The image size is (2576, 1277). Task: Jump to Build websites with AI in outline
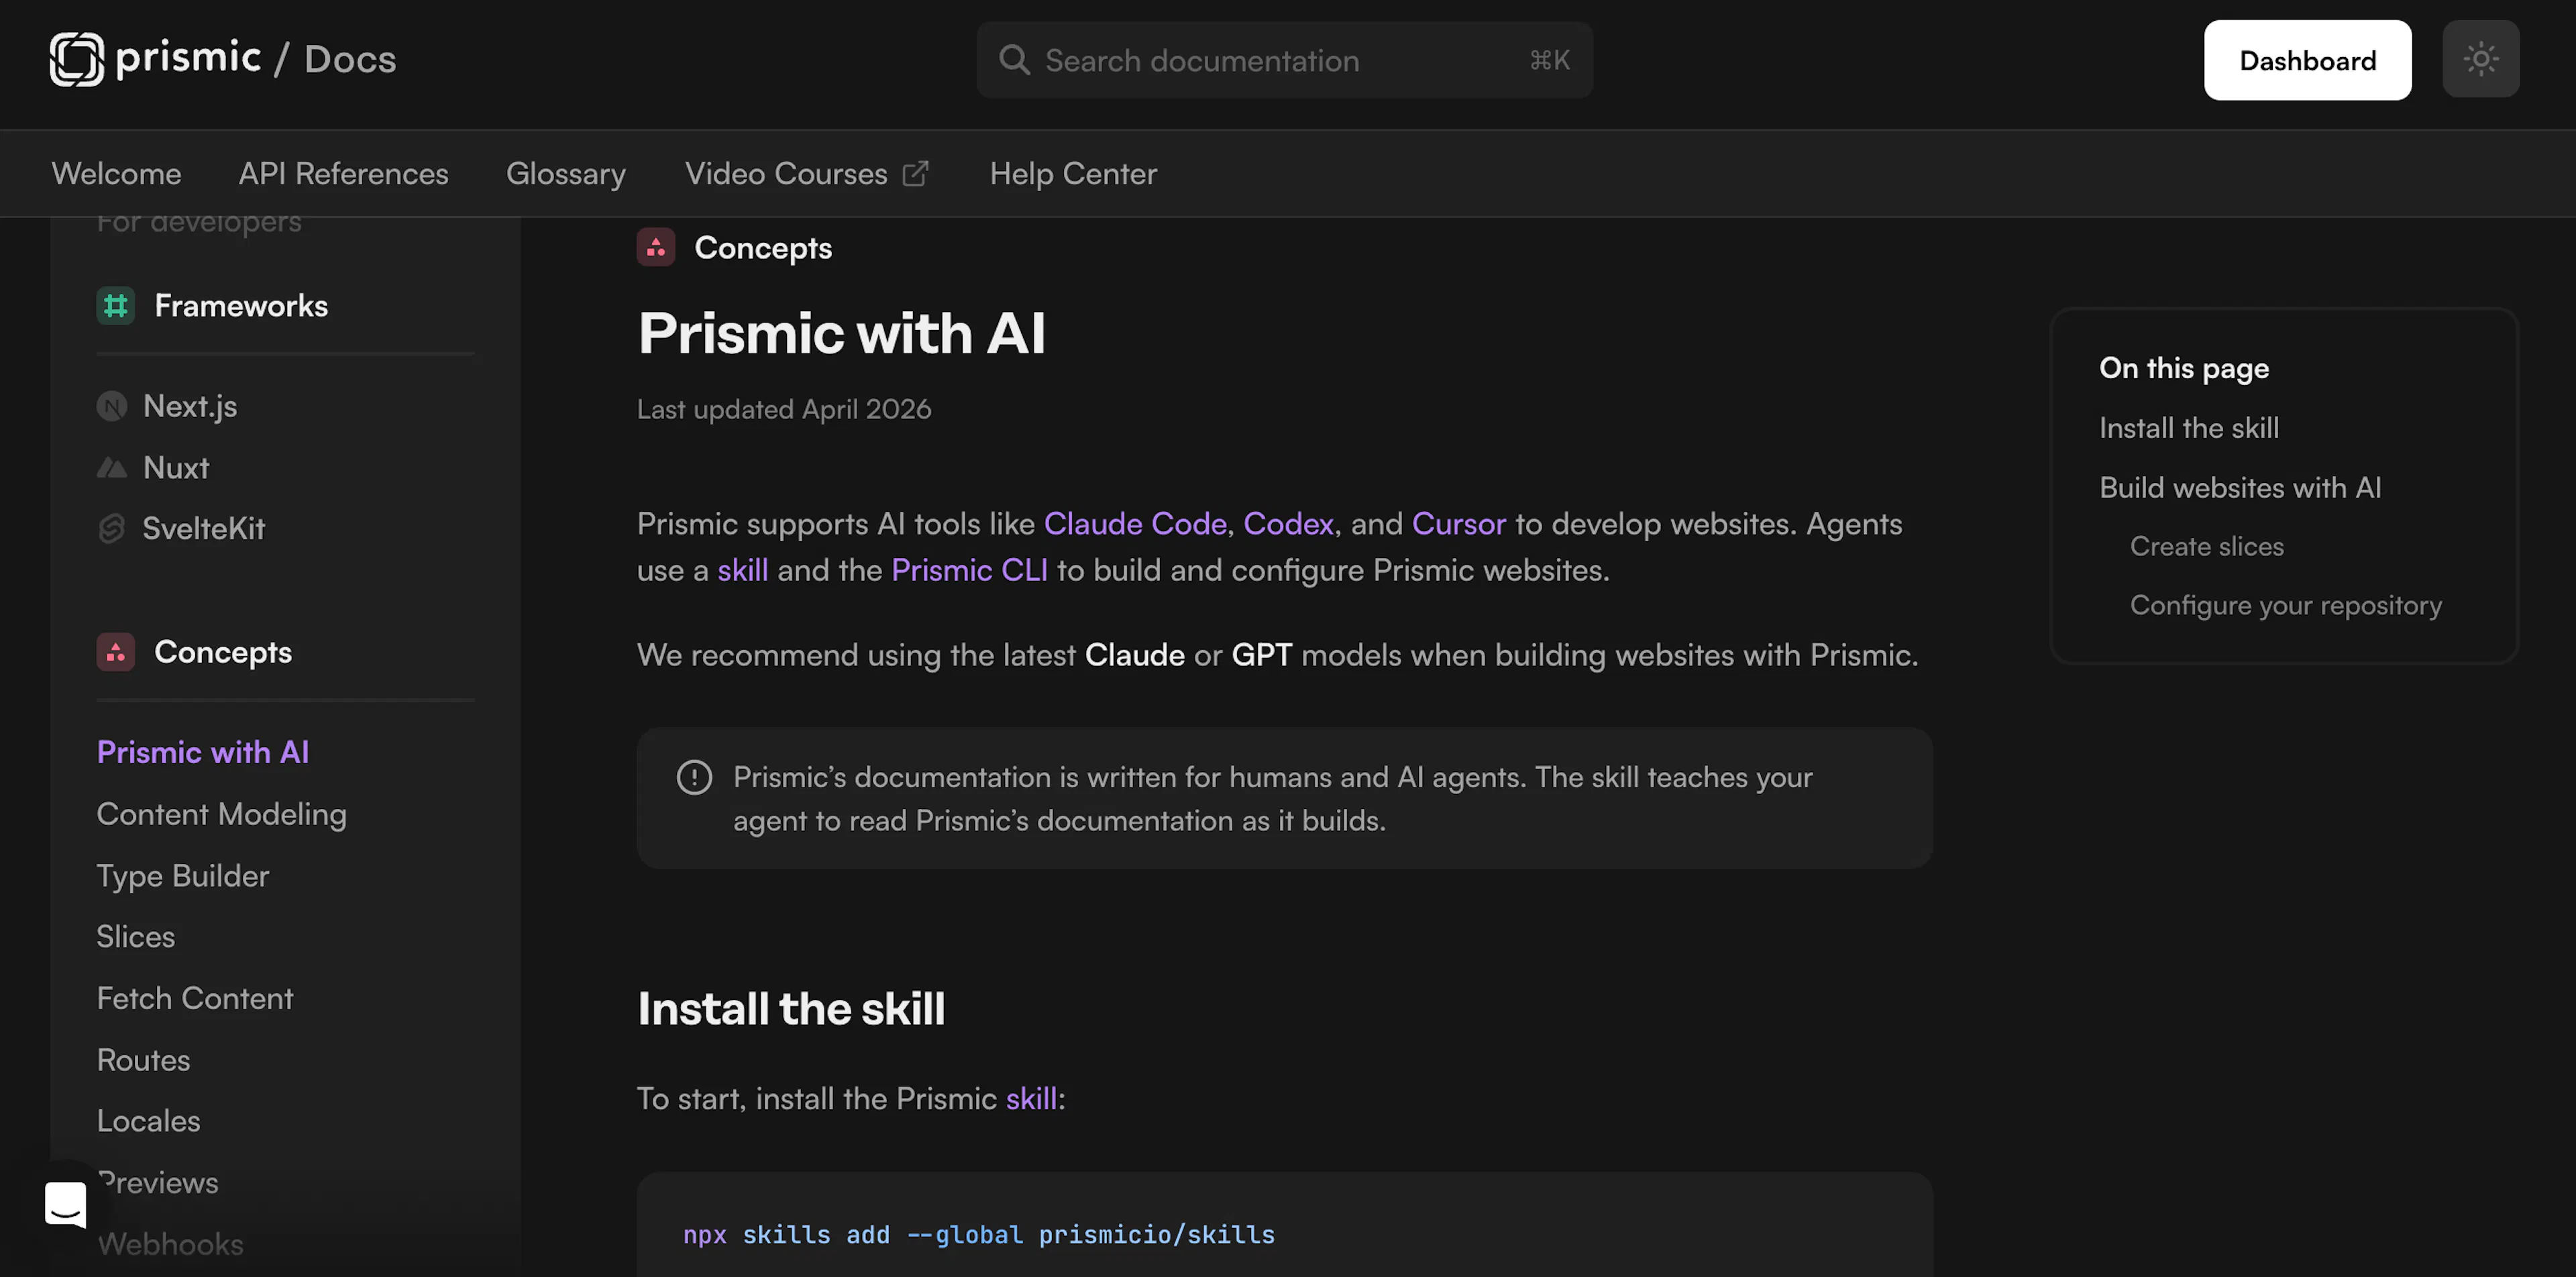pos(2240,488)
